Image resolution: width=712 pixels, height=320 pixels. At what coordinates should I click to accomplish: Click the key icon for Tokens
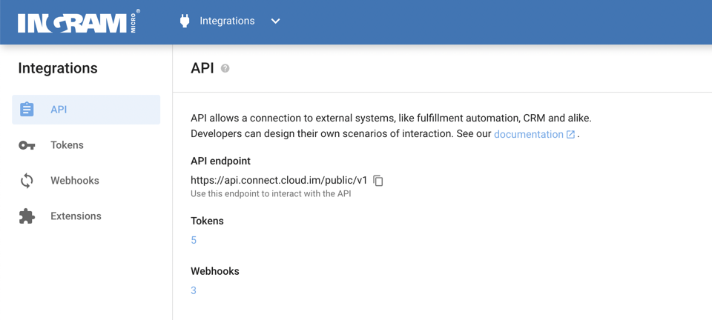point(27,145)
